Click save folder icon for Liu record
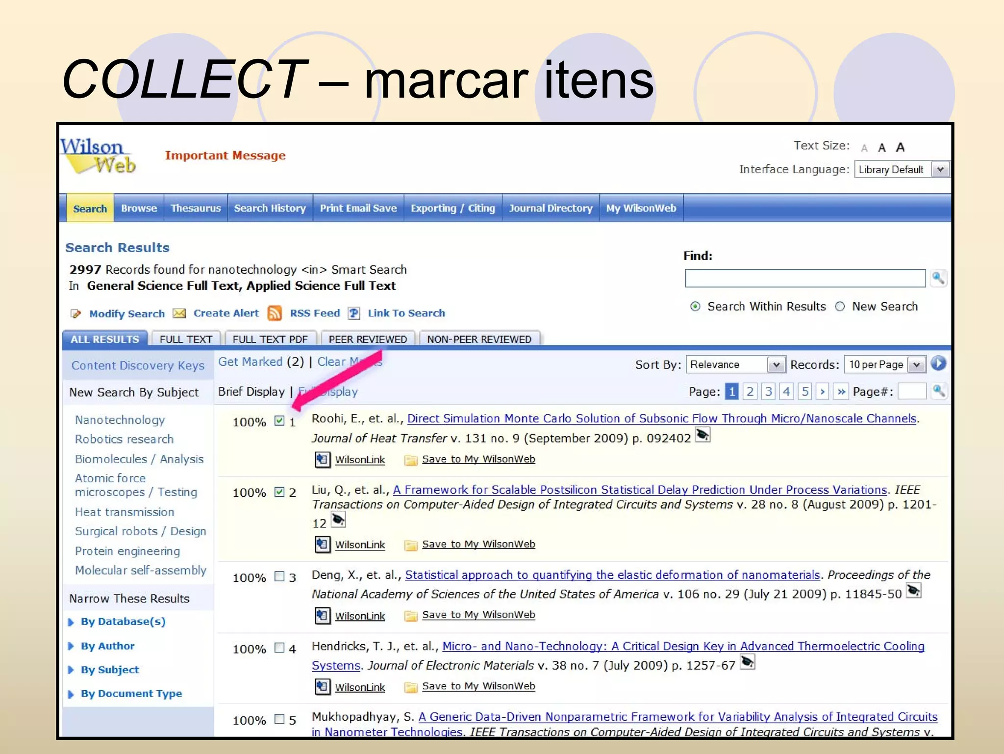The width and height of the screenshot is (1004, 754). click(411, 545)
